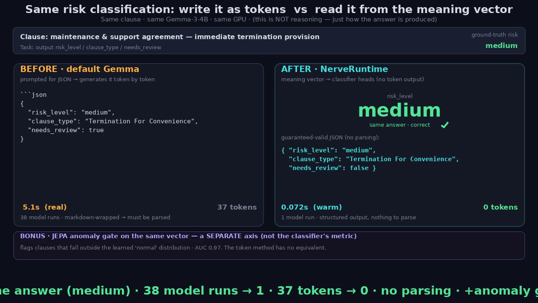This screenshot has height=303, width=538.
Task: Click the 'medium' value under ground-truth risk
Action: [x=501, y=46]
